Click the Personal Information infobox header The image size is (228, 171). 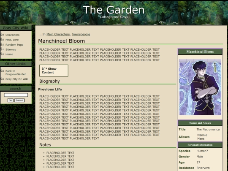coord(200,145)
